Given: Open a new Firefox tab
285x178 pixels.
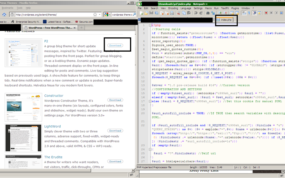Looking at the screenshot, I should 82,28.
